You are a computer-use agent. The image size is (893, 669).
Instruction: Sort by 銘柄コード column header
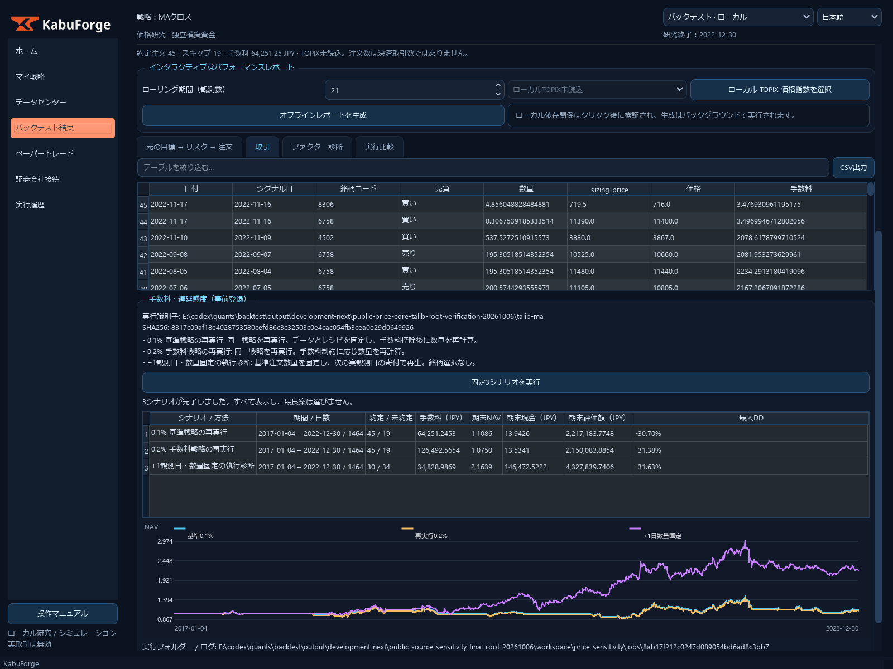coord(358,189)
